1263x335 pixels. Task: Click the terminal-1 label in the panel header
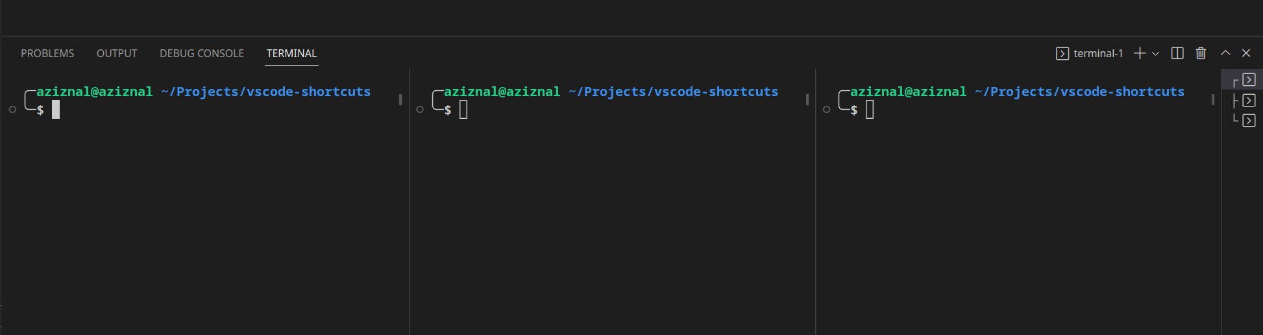click(x=1097, y=53)
